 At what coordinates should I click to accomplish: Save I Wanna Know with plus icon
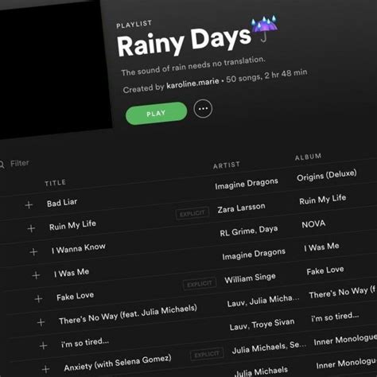[x=33, y=251]
